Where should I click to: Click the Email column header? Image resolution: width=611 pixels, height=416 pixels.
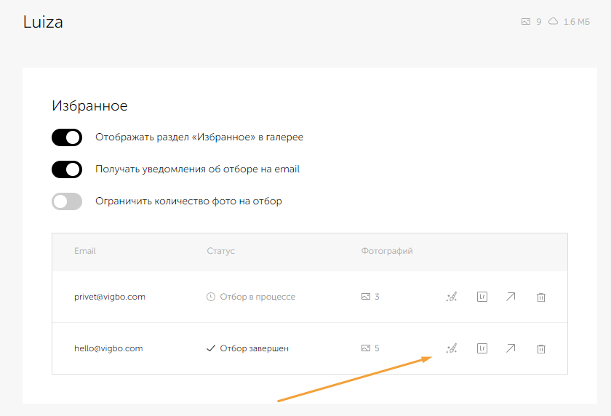point(85,251)
